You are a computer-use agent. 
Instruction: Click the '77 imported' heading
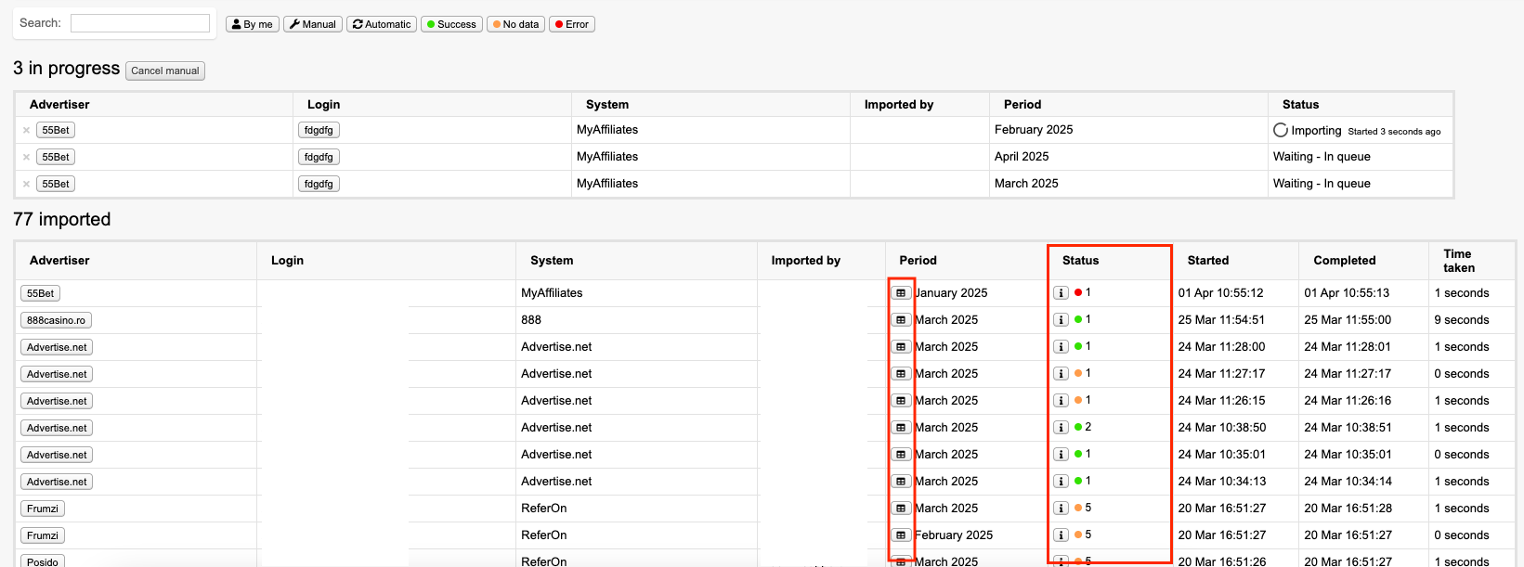(x=62, y=219)
